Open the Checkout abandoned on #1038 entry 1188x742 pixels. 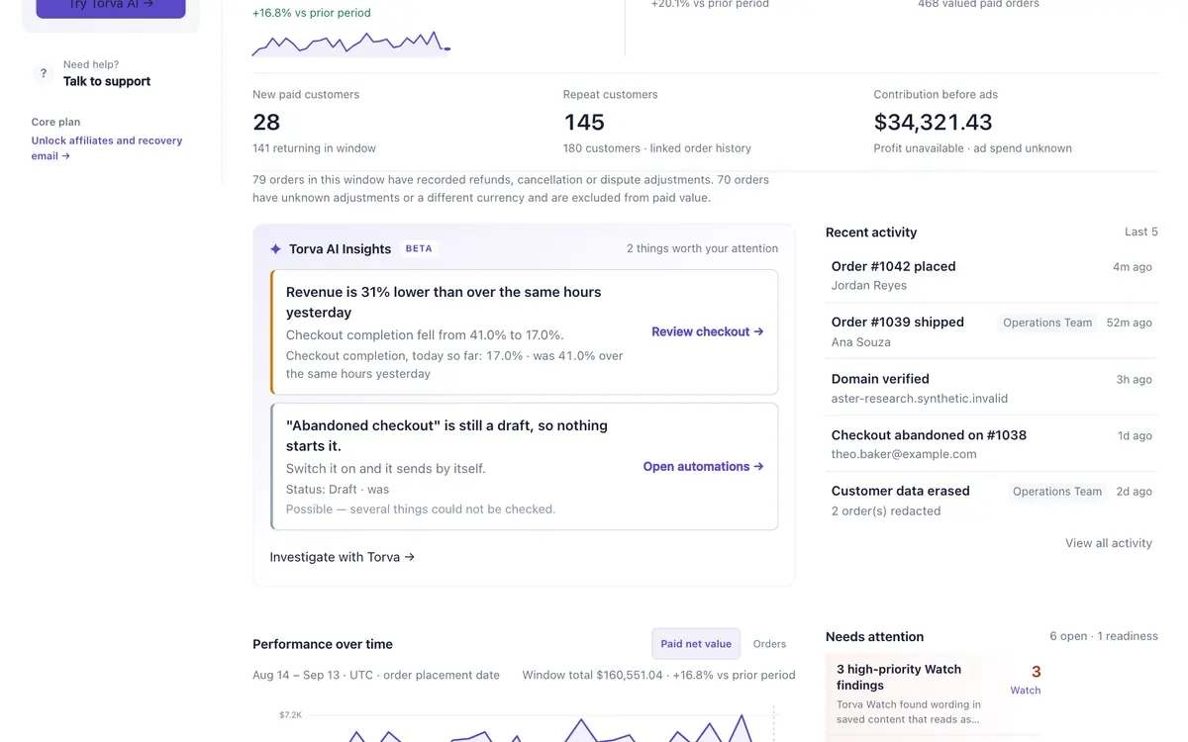[x=992, y=444]
